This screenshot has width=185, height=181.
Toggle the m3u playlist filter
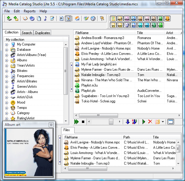coord(161,25)
